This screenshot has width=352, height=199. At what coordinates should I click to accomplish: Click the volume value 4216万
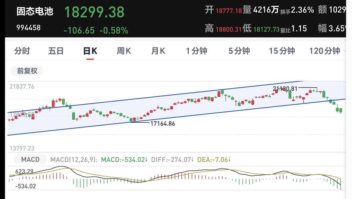pos(266,10)
